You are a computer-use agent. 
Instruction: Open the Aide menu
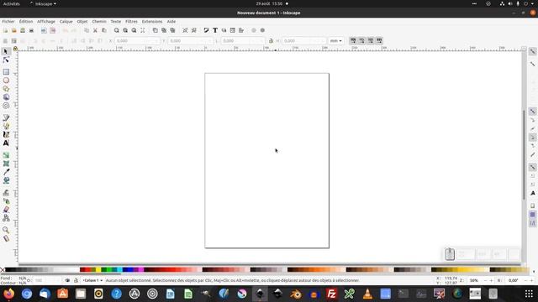[x=171, y=21]
